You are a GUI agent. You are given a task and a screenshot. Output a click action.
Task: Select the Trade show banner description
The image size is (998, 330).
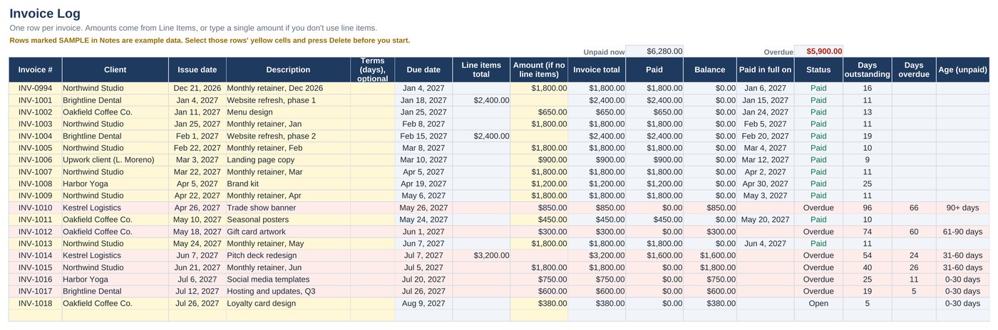(288, 208)
